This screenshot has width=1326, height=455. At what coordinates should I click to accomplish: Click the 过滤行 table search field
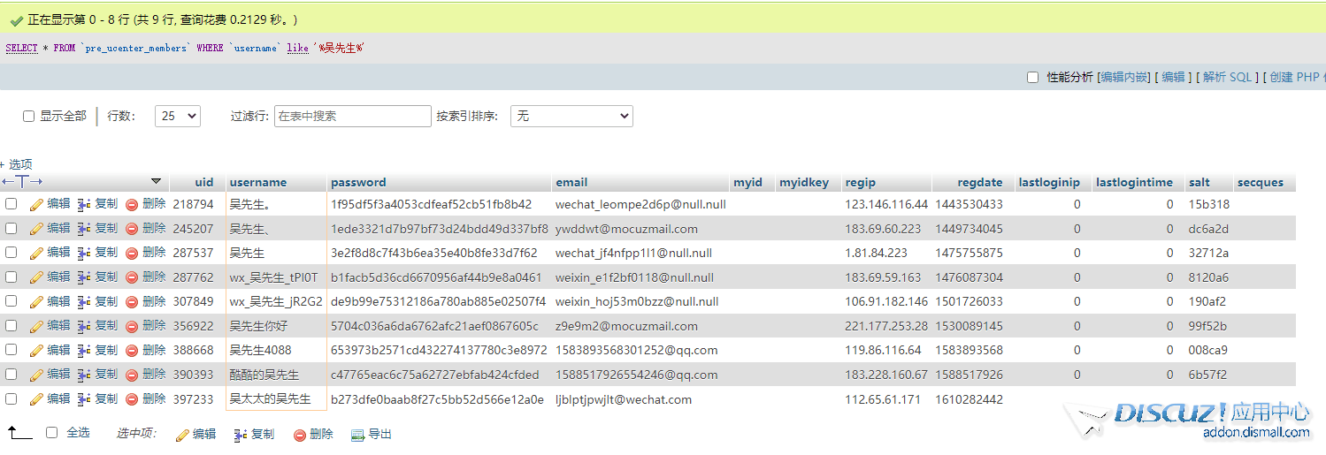pos(352,116)
